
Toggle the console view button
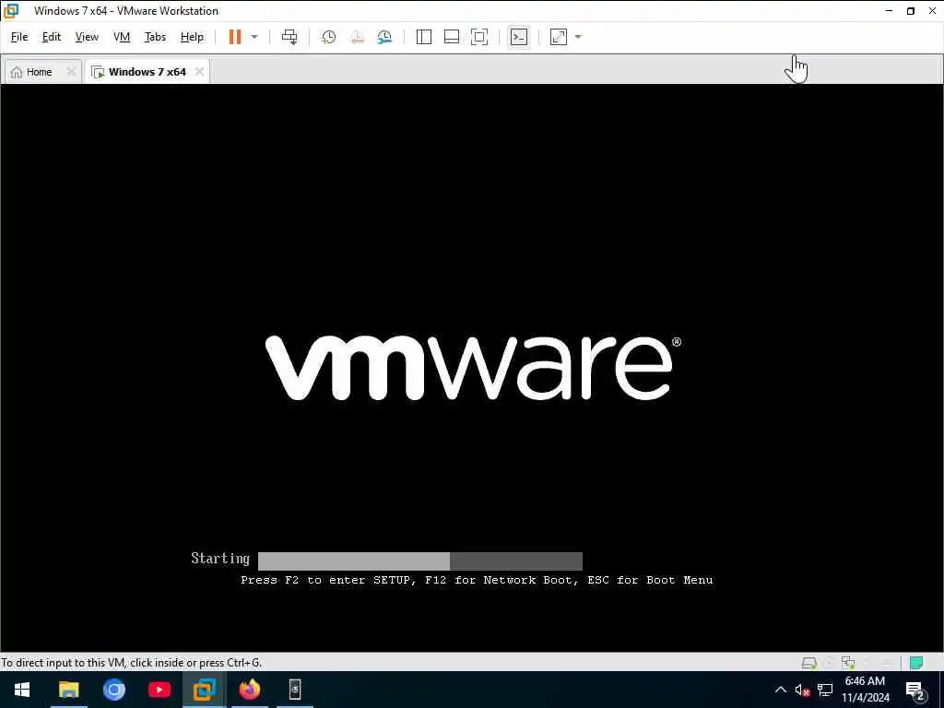tap(518, 37)
